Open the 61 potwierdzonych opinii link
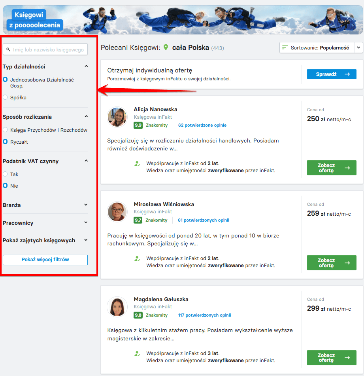The height and width of the screenshot is (376, 364). tap(203, 220)
